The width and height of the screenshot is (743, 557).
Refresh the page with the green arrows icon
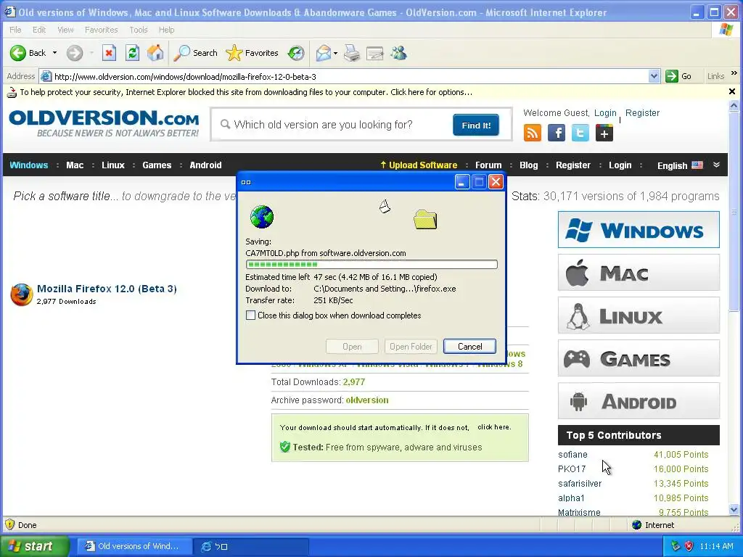[132, 53]
